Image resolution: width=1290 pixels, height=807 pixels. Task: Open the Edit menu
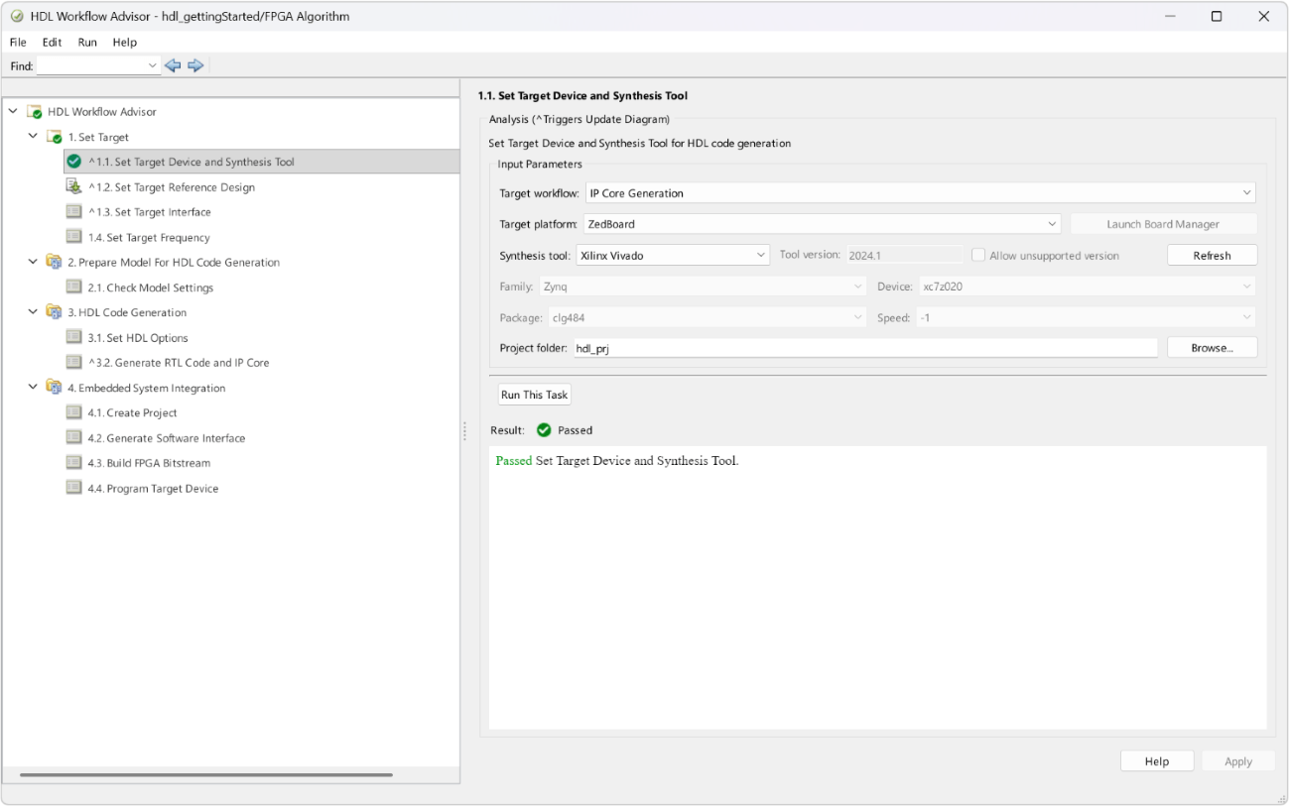tap(52, 43)
